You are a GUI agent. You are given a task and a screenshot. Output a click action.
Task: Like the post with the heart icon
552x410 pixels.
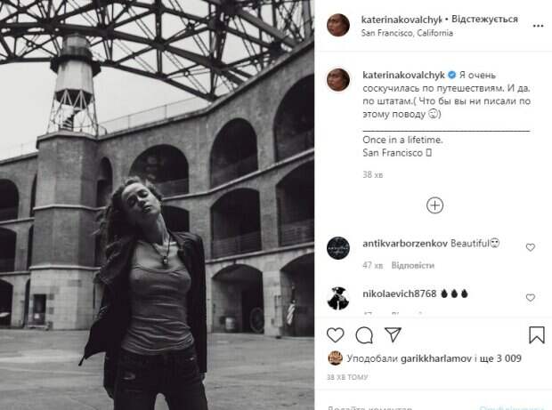[336, 335]
